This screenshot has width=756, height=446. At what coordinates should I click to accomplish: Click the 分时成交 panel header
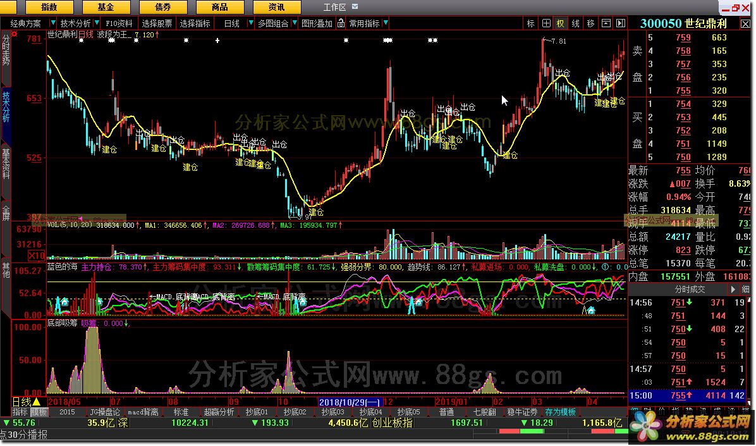point(690,289)
